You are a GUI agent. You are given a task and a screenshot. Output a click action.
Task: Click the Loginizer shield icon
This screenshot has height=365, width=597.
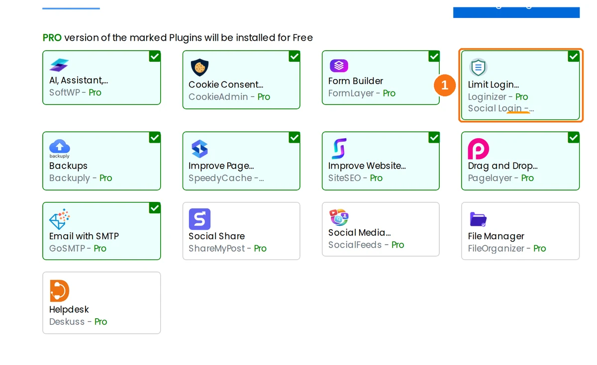[x=478, y=67]
